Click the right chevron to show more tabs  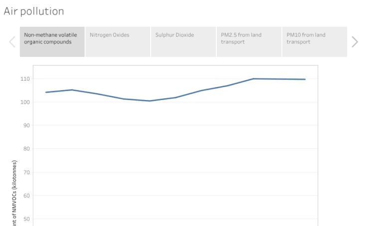pos(355,42)
